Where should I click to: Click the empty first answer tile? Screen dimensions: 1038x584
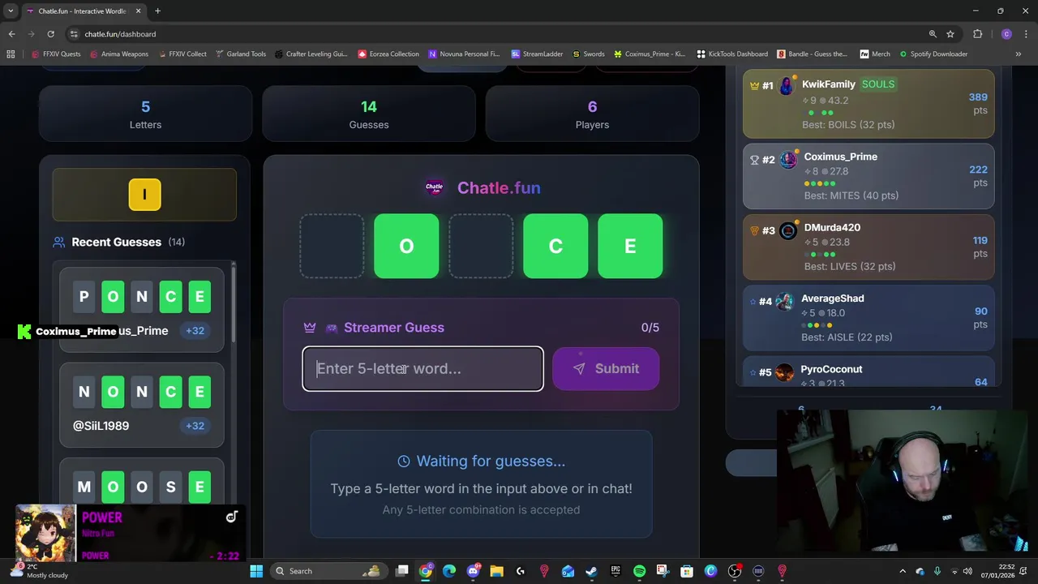point(332,246)
